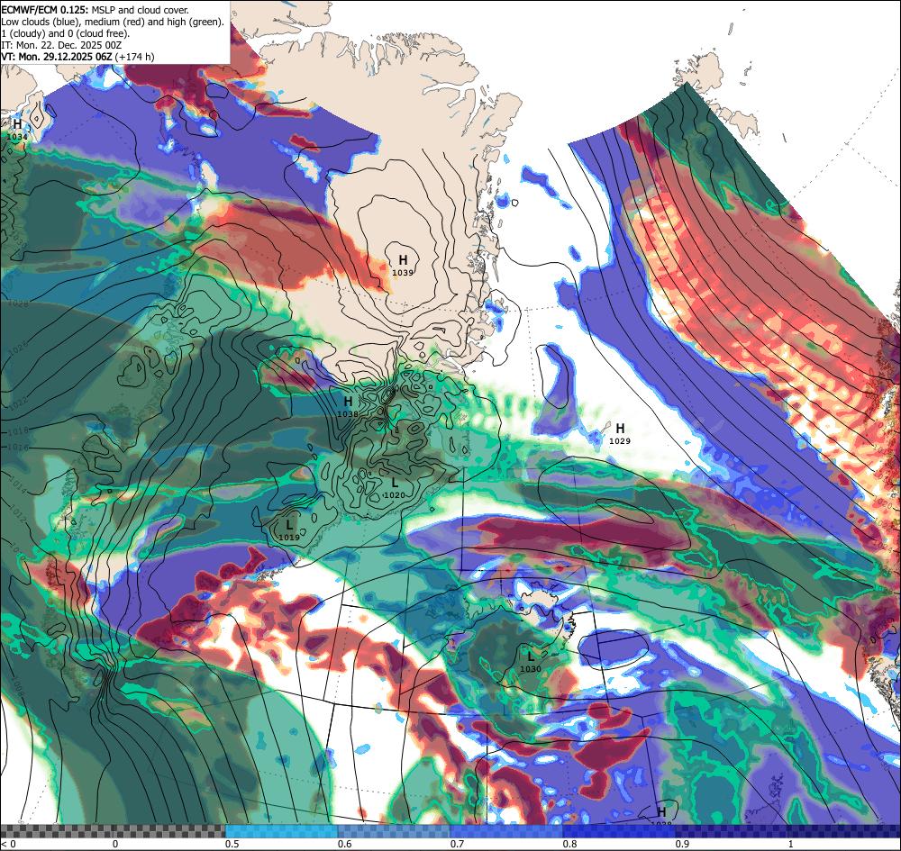Click the H symbol above 1034

click(x=17, y=124)
